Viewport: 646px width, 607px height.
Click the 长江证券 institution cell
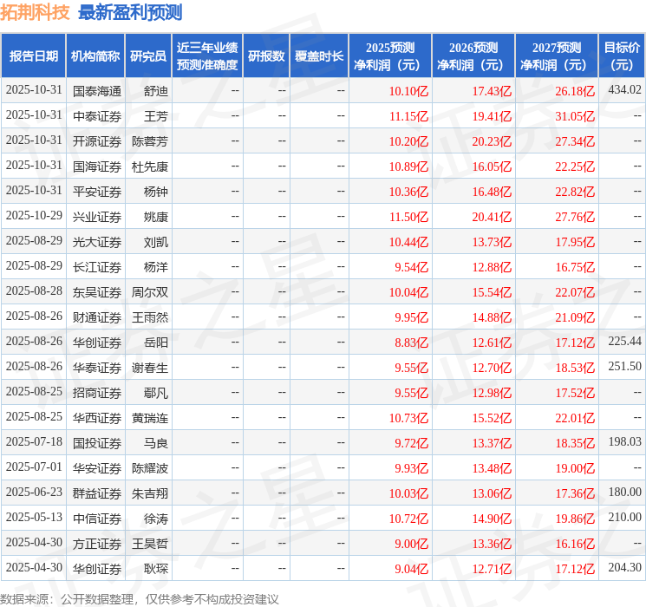(x=97, y=267)
